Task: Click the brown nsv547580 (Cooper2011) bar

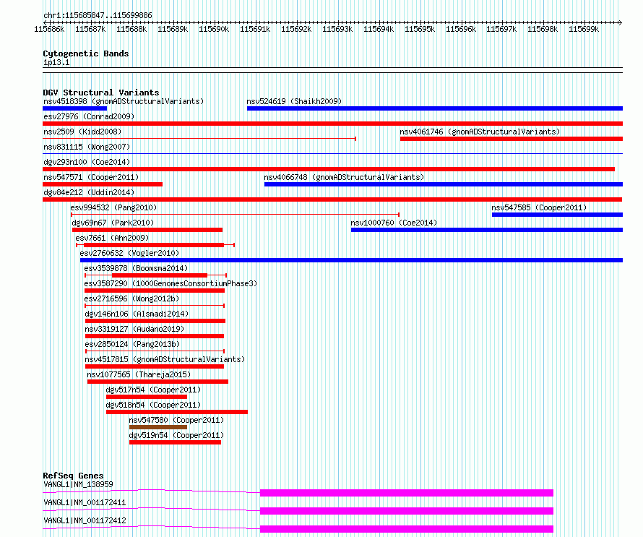Action: (x=158, y=427)
